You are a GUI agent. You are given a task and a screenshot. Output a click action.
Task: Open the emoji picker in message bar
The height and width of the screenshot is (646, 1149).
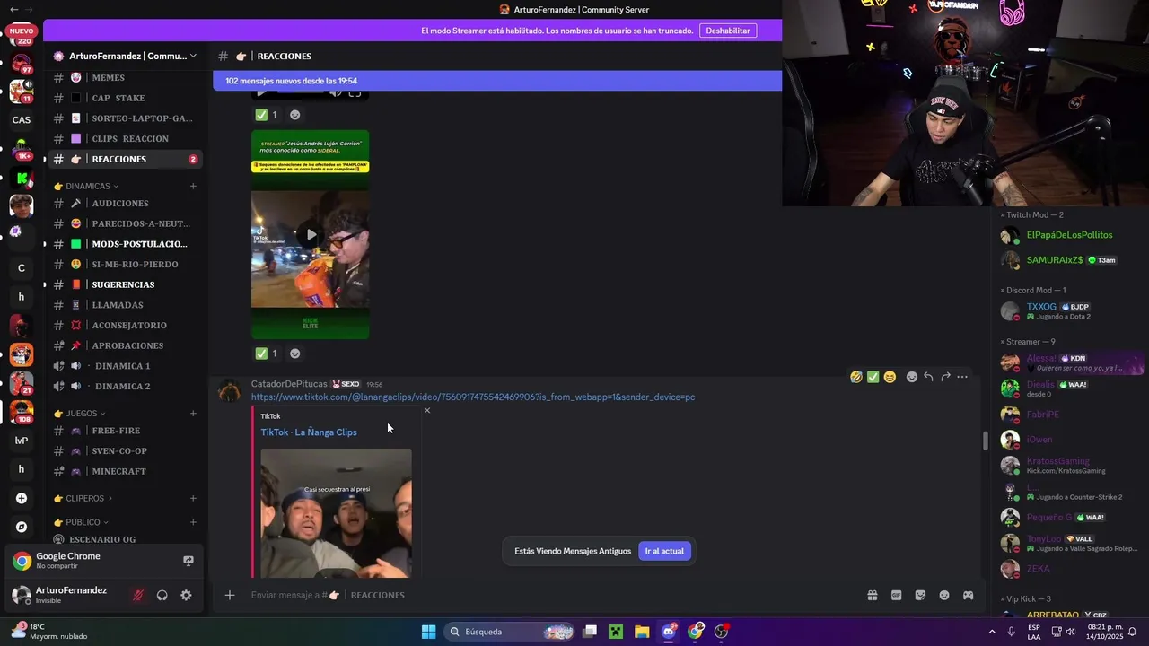(x=944, y=595)
